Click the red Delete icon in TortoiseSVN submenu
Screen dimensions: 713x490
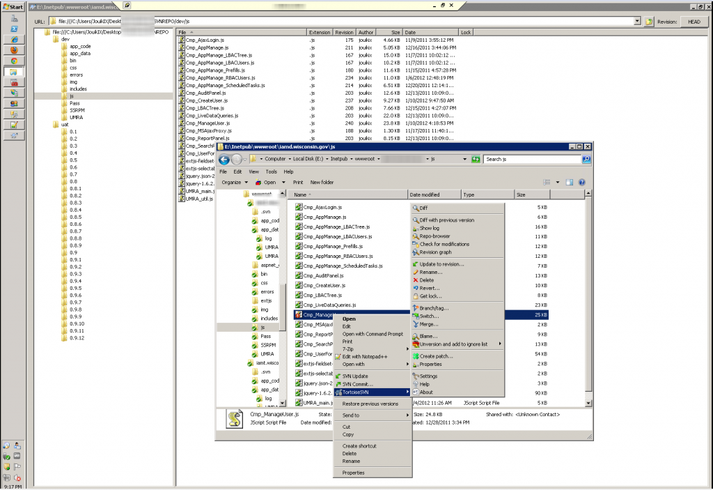[416, 280]
